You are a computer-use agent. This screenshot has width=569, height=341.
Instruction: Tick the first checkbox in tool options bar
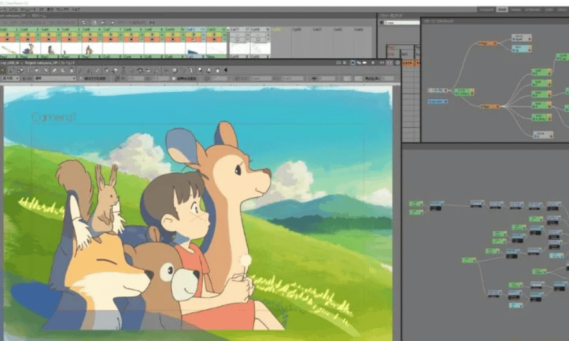click(81, 79)
